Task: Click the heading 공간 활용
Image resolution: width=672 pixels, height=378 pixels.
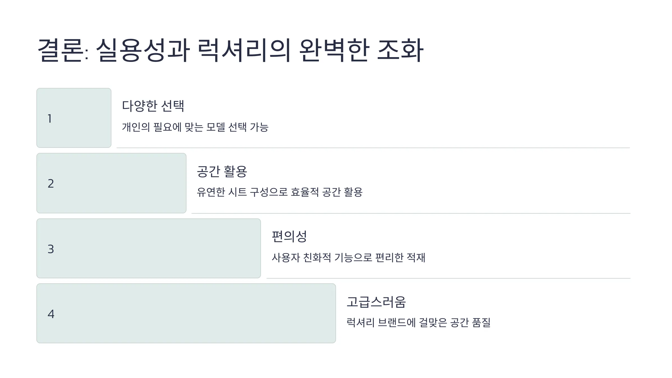Action: point(222,171)
